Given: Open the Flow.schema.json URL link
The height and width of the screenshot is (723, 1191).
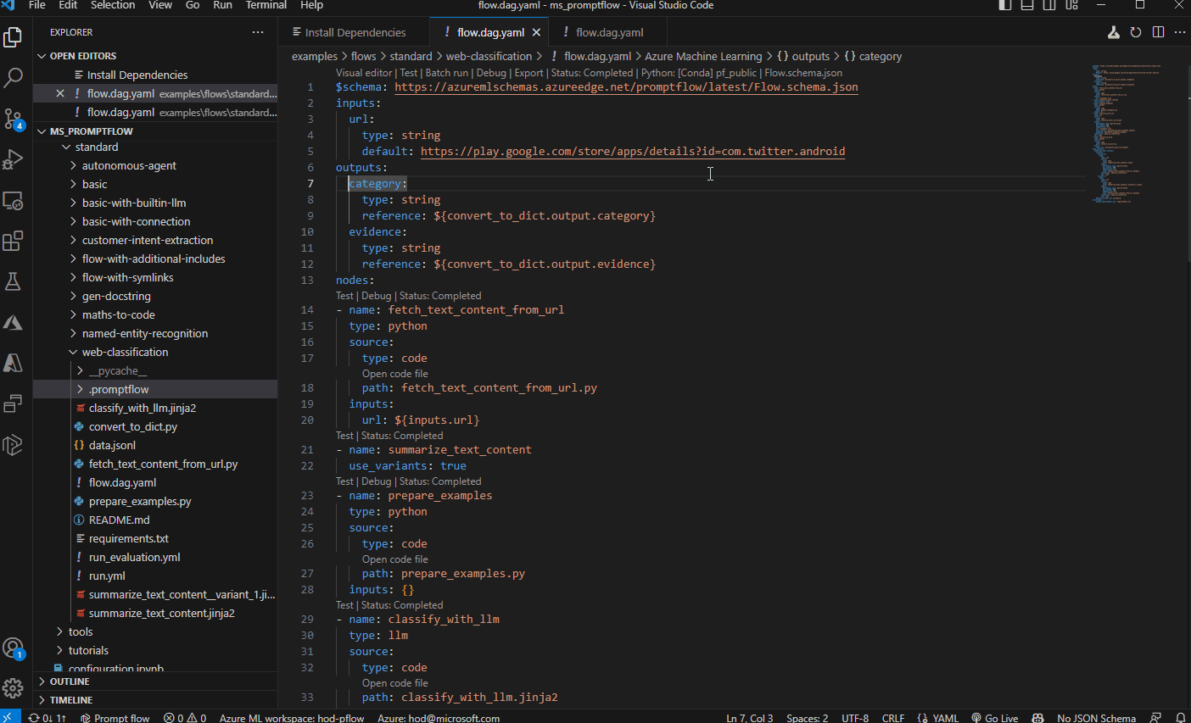Looking at the screenshot, I should [x=626, y=86].
